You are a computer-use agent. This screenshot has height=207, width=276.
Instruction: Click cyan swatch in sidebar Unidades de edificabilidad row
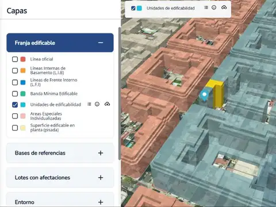coord(23,105)
